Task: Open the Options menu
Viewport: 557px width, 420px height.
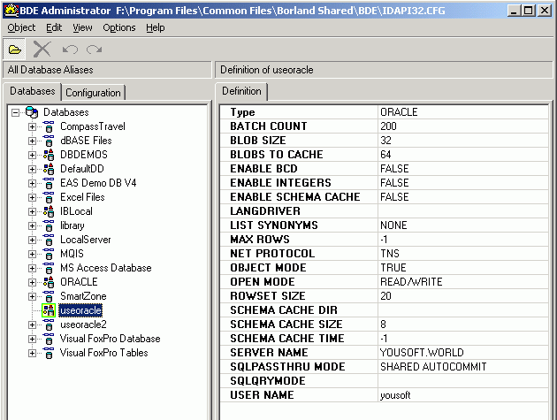Action: [119, 27]
